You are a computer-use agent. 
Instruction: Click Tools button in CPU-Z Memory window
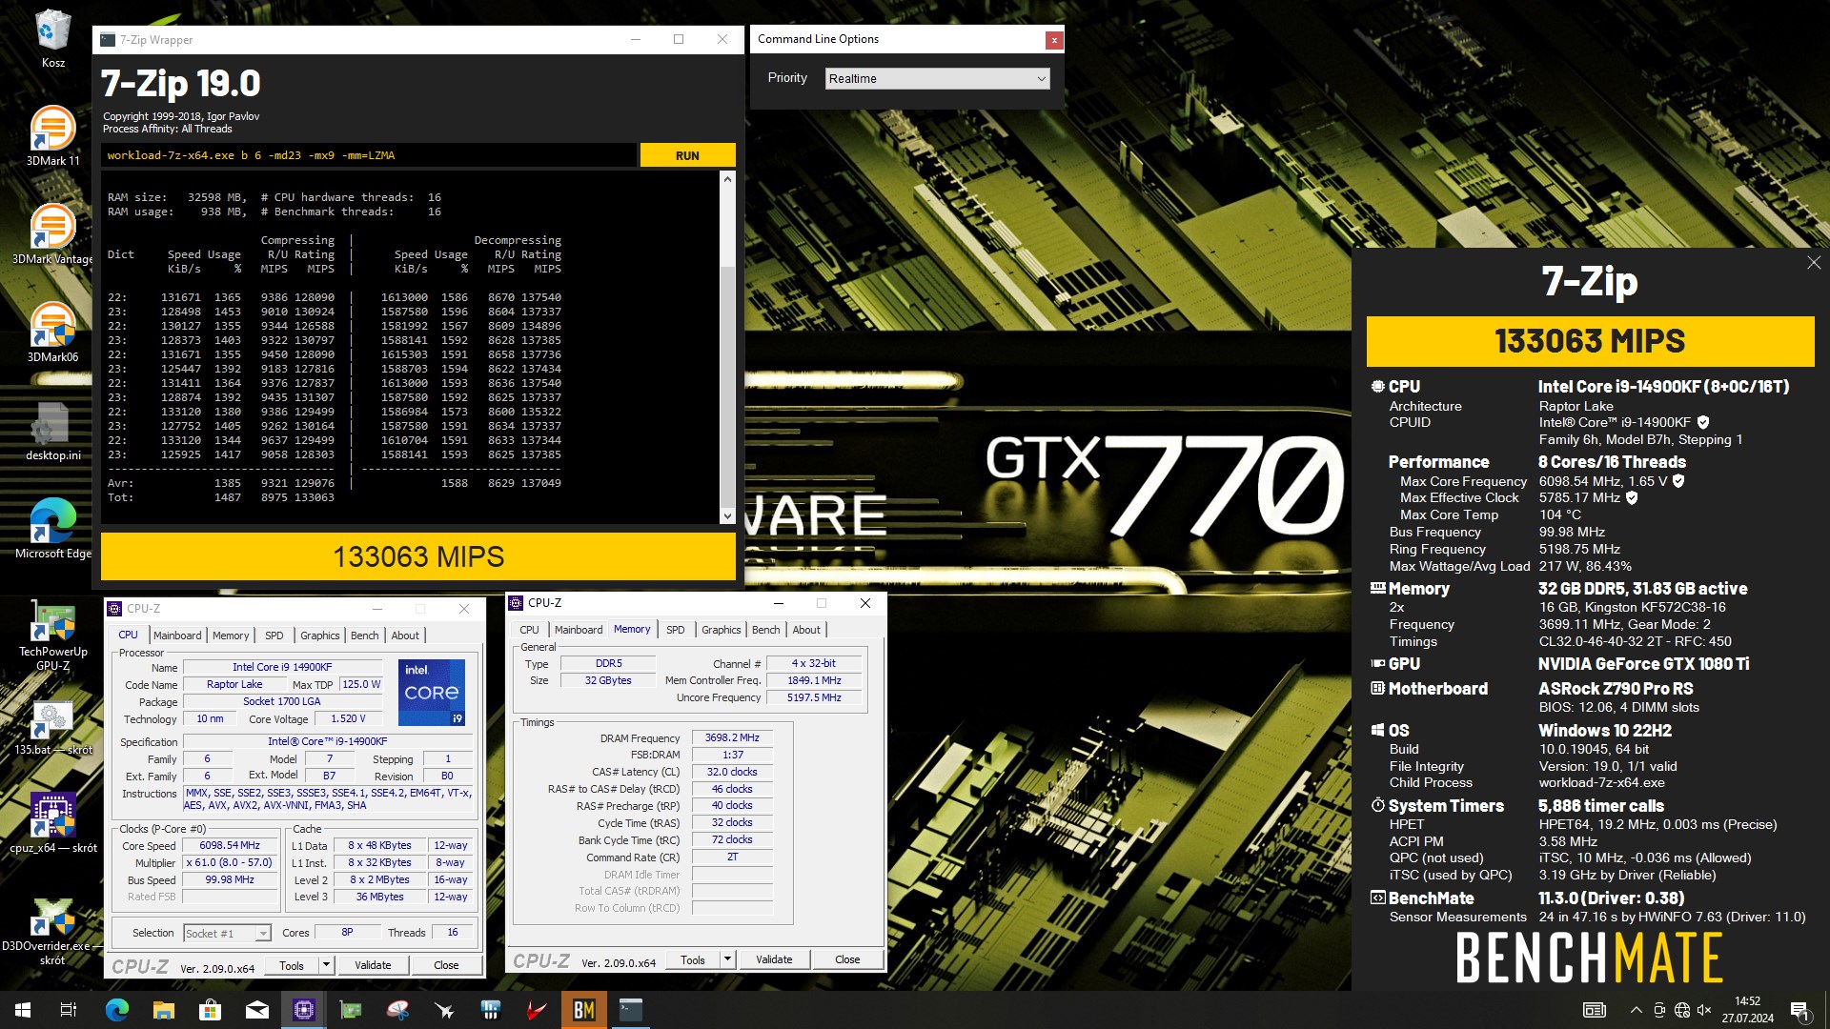[693, 959]
